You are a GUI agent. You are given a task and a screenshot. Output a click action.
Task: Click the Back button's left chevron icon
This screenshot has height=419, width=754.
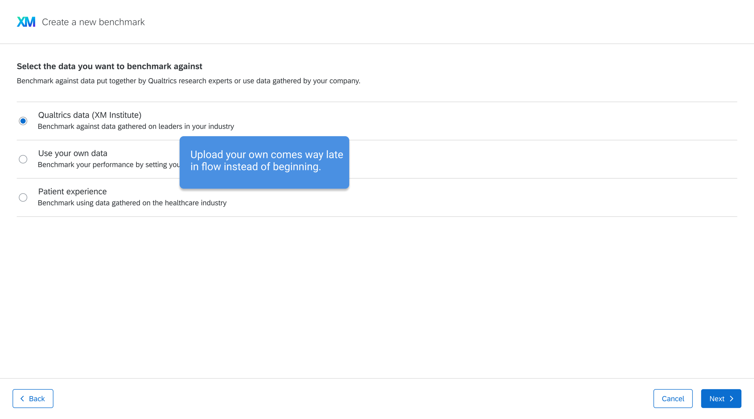[22, 398]
